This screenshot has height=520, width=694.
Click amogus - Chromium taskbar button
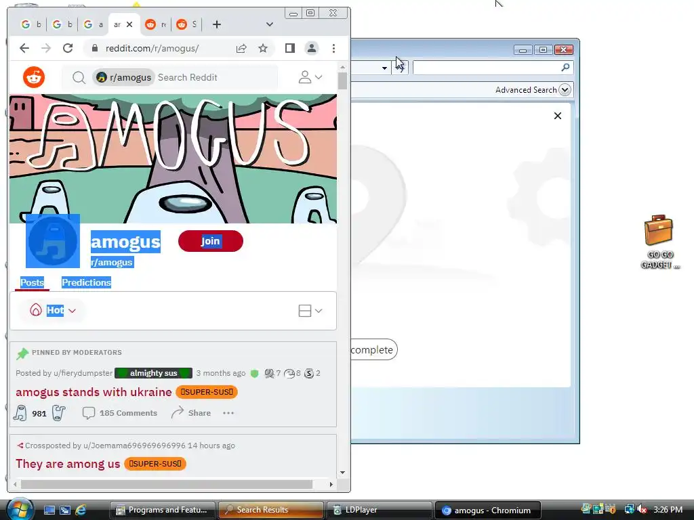pyautogui.click(x=488, y=510)
